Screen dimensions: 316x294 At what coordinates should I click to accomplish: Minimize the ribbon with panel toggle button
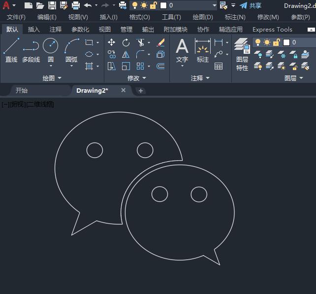(x=311, y=30)
